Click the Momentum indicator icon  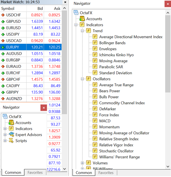coord(95,127)
